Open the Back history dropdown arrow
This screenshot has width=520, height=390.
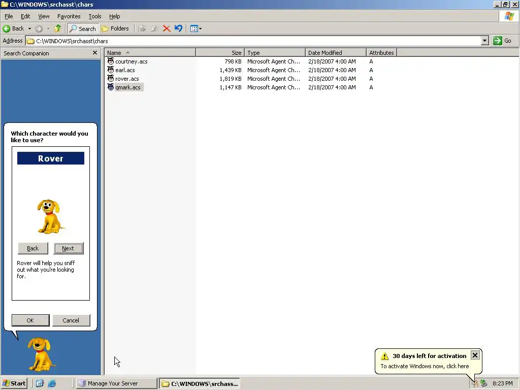click(x=29, y=28)
